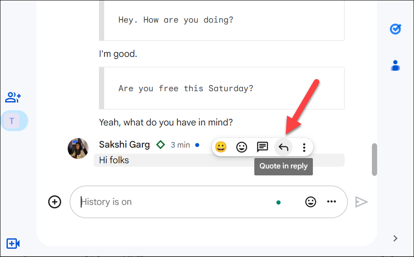Viewport: 414px width, 257px height.
Task: Open the Tasks panel icon
Action: tap(395, 29)
